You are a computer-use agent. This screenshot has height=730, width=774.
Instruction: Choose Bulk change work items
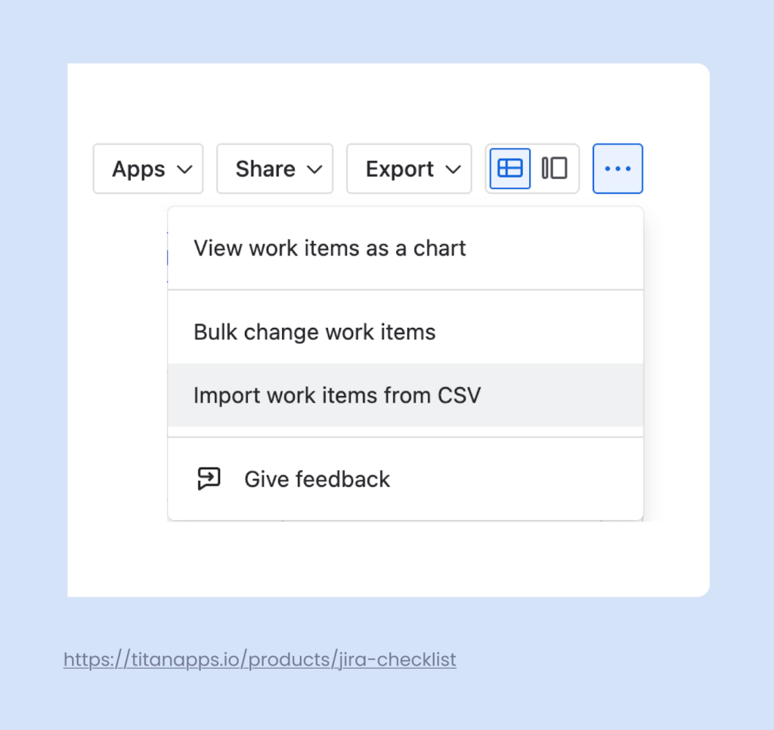pos(314,331)
